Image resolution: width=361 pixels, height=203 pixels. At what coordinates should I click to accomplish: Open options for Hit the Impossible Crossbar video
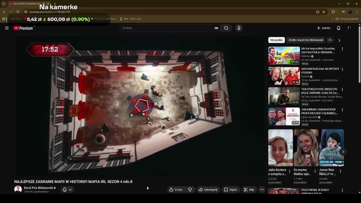[342, 49]
